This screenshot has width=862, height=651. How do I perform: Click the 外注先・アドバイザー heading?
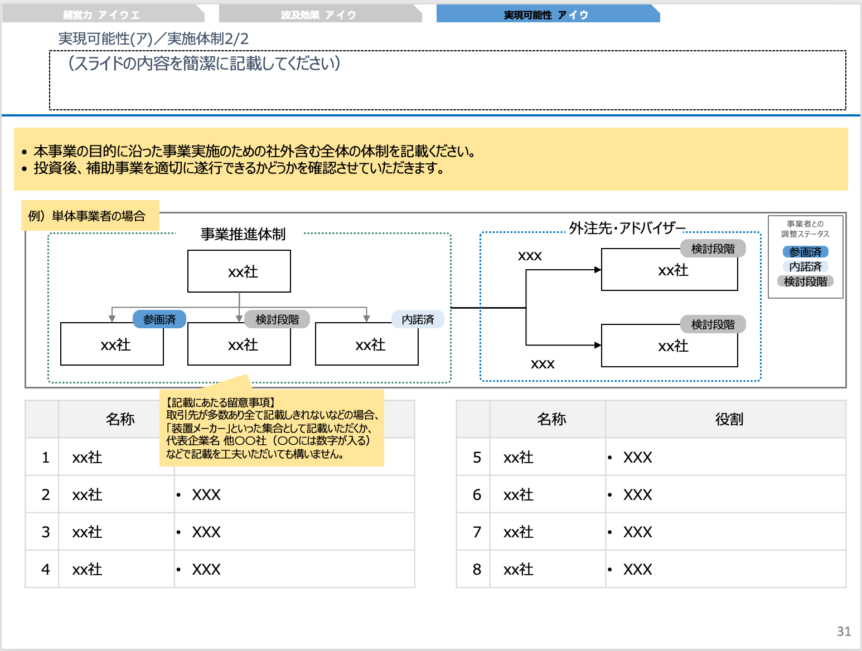tap(626, 227)
